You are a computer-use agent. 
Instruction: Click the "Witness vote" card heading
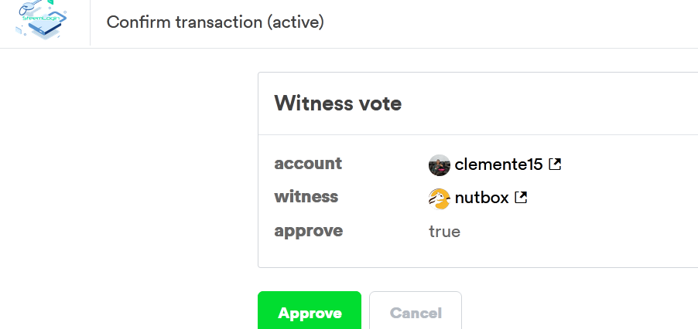click(337, 103)
